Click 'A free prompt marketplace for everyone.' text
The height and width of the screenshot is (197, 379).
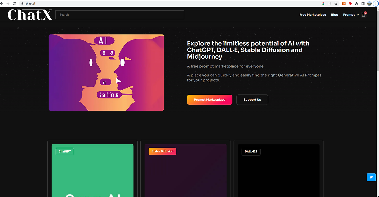point(226,66)
